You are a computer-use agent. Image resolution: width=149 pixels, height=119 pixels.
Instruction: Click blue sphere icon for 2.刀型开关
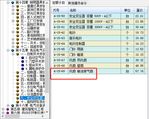[23, 61]
